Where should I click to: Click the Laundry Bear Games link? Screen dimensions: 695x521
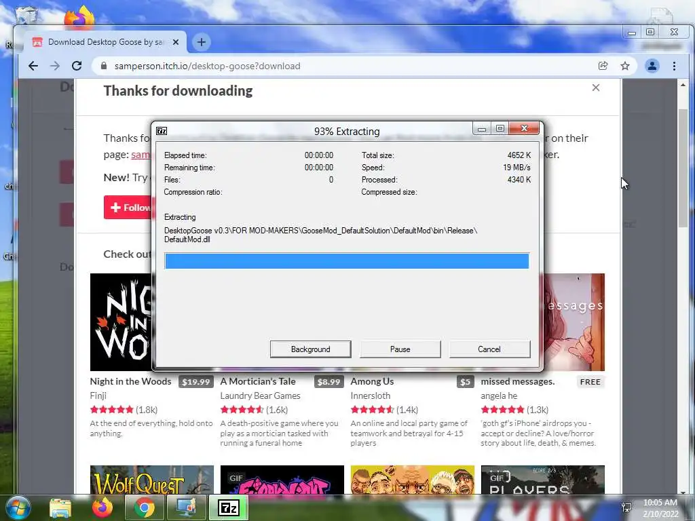coord(260,395)
